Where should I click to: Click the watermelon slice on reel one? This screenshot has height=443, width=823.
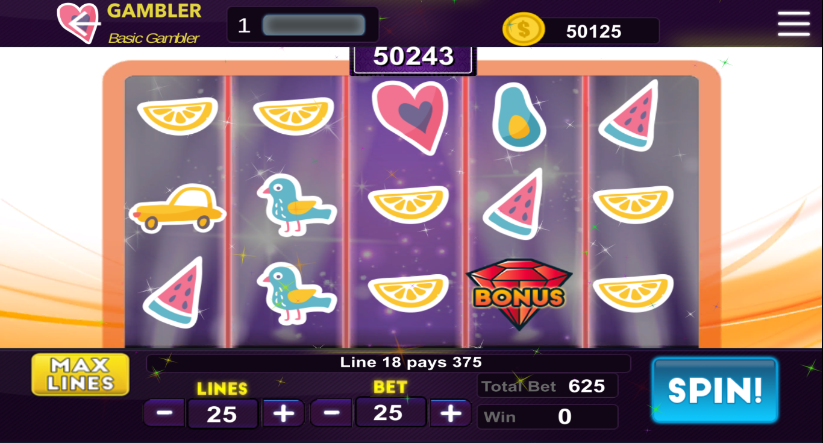(x=173, y=293)
